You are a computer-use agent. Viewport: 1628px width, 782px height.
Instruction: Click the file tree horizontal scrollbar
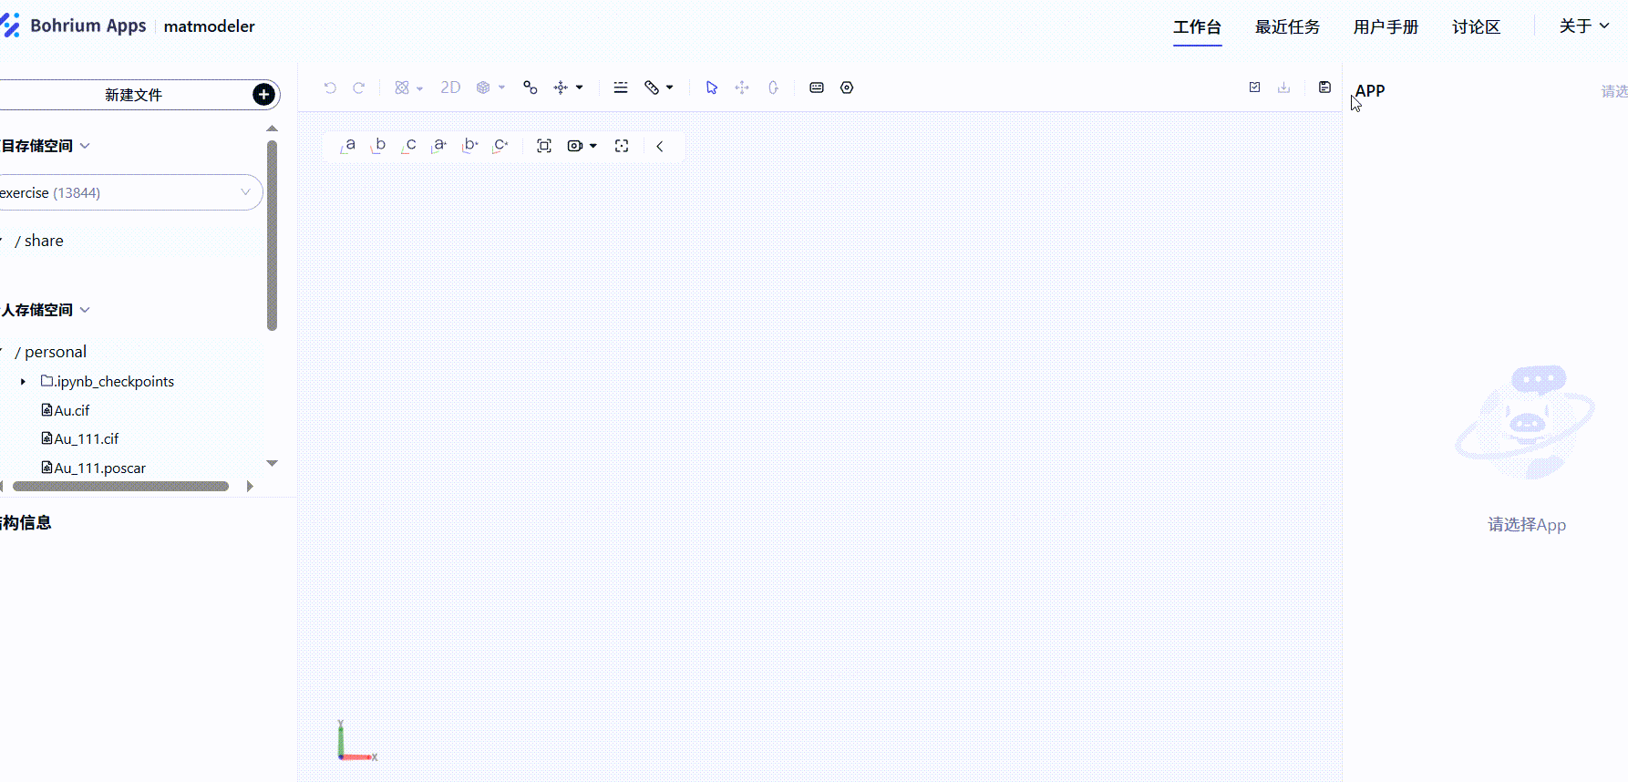[120, 487]
